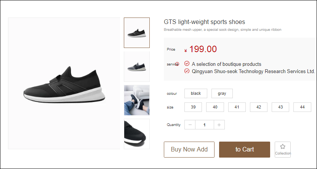Open the close-up shoe toe thumbnail

(x=137, y=134)
